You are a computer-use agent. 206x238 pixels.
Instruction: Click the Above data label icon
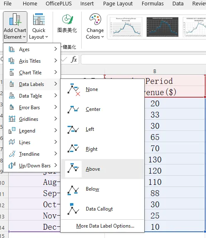click(73, 169)
